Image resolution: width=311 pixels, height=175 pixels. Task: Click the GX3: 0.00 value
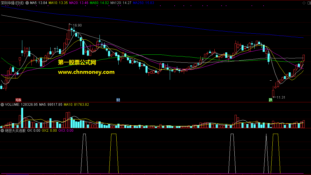(x=66, y=131)
